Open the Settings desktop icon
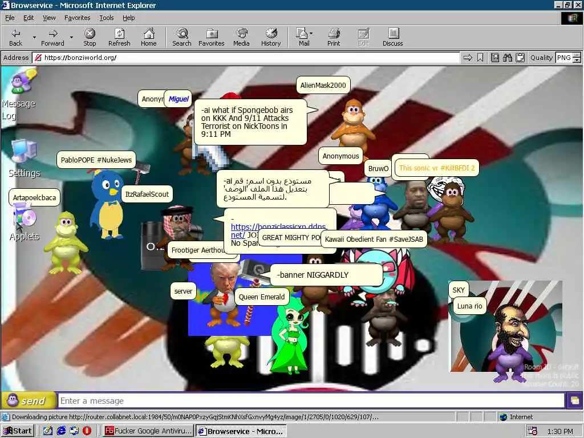The height and width of the screenshot is (438, 584). 24,159
